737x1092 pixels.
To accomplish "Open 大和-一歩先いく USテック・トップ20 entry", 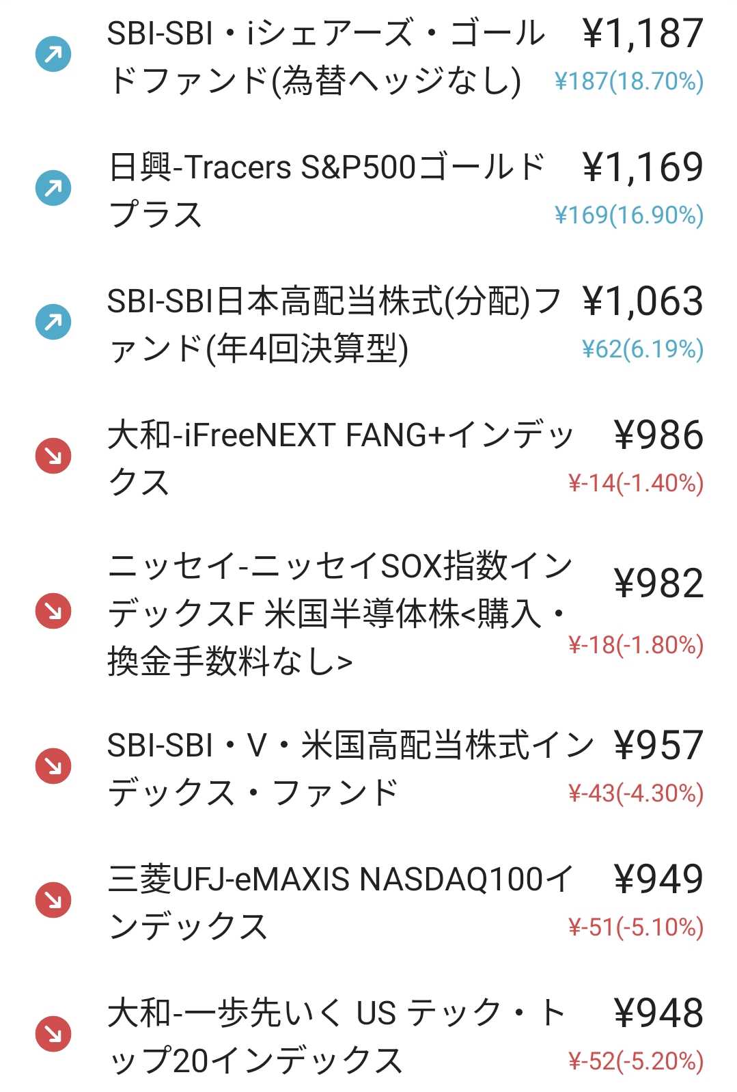I will (x=337, y=1036).
